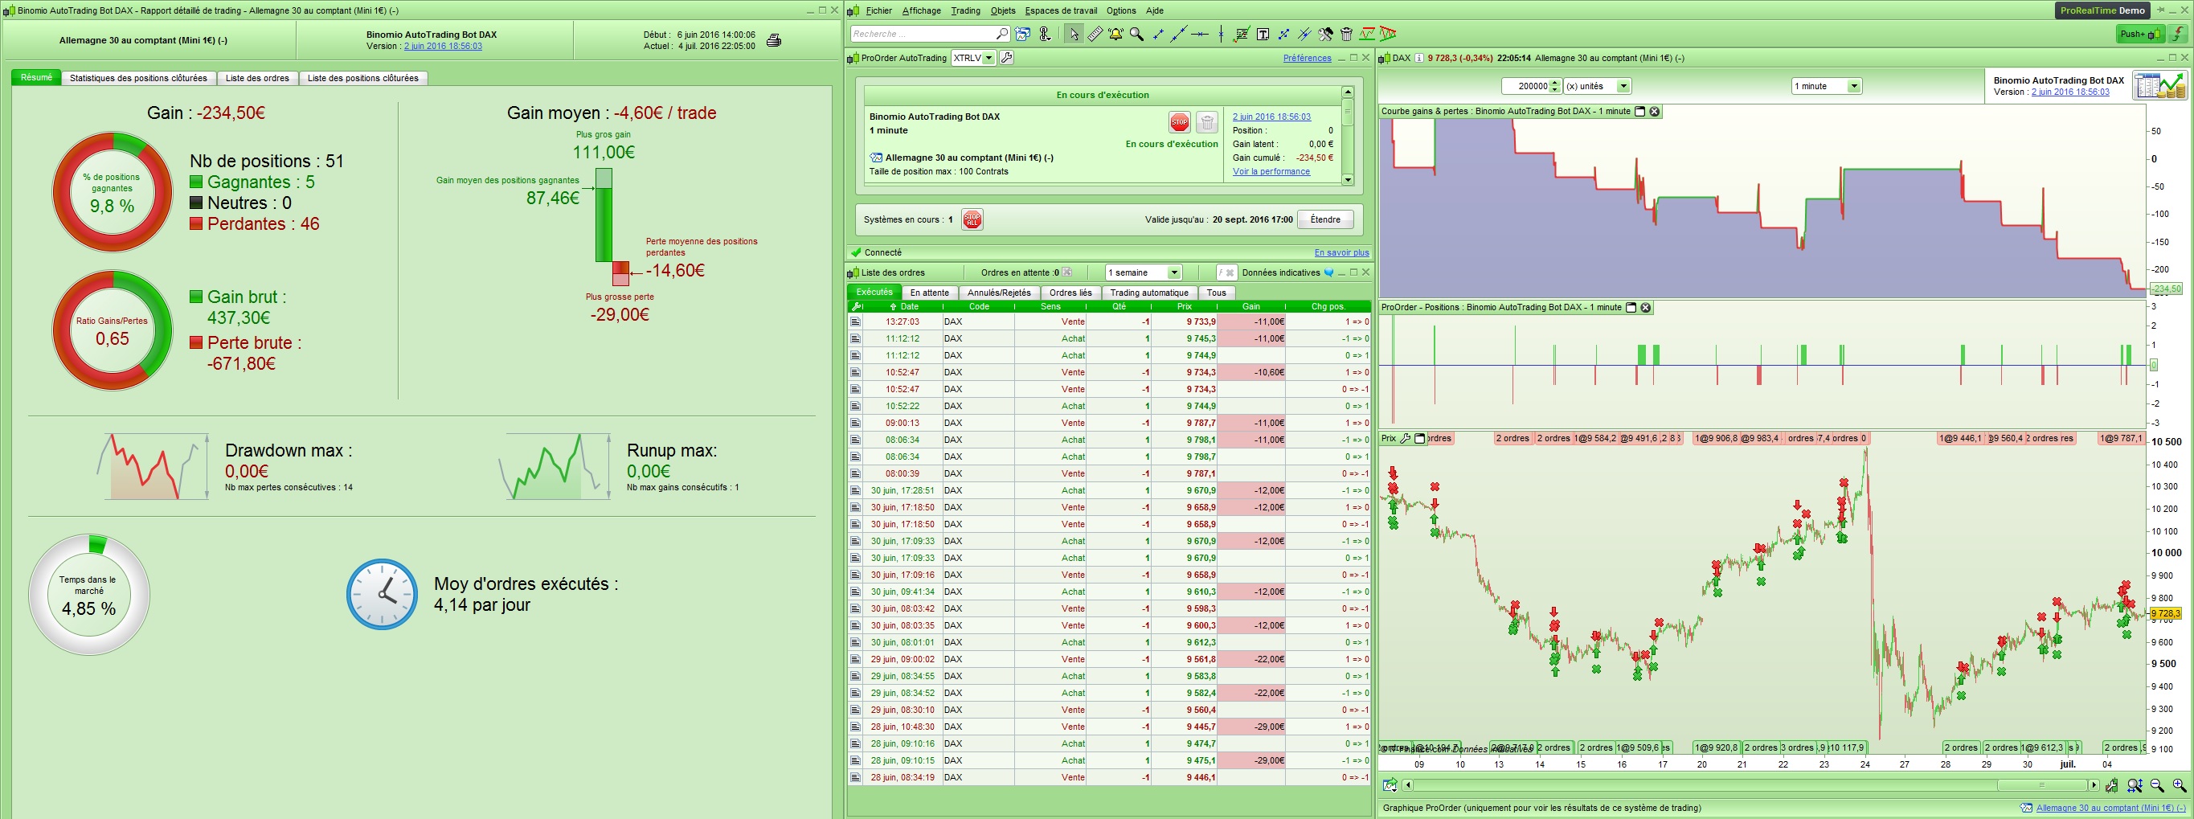Print the detailed trading report

point(773,40)
